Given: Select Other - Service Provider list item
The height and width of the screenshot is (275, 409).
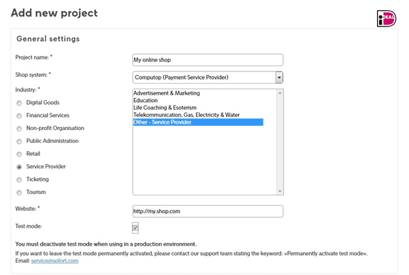Looking at the screenshot, I should [163, 123].
